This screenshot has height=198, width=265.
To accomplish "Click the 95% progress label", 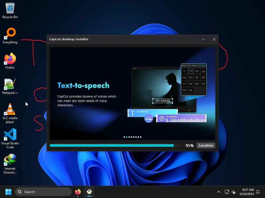I will click(189, 145).
